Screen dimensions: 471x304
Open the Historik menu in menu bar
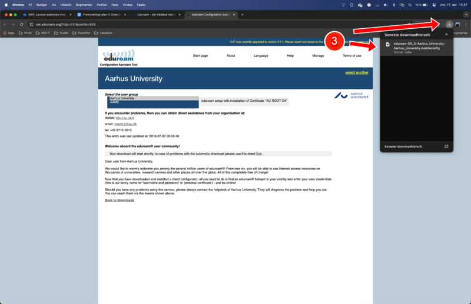coord(66,4)
